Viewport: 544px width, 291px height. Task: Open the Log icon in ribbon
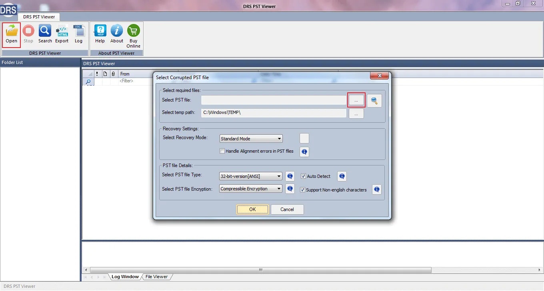click(x=78, y=31)
